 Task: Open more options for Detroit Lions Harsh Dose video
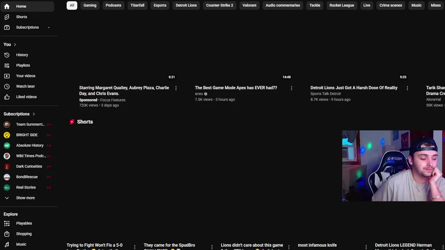pyautogui.click(x=407, y=88)
